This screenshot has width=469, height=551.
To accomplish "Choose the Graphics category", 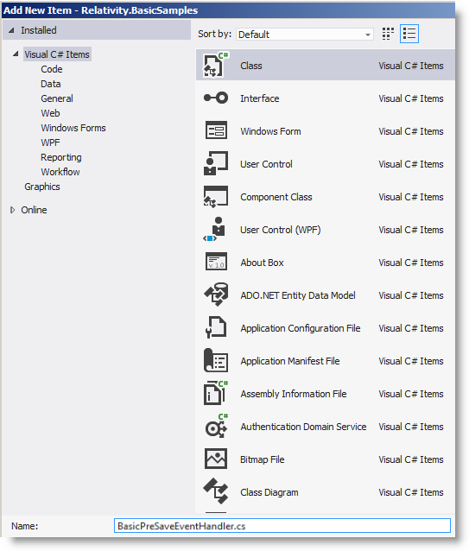I will [x=42, y=187].
